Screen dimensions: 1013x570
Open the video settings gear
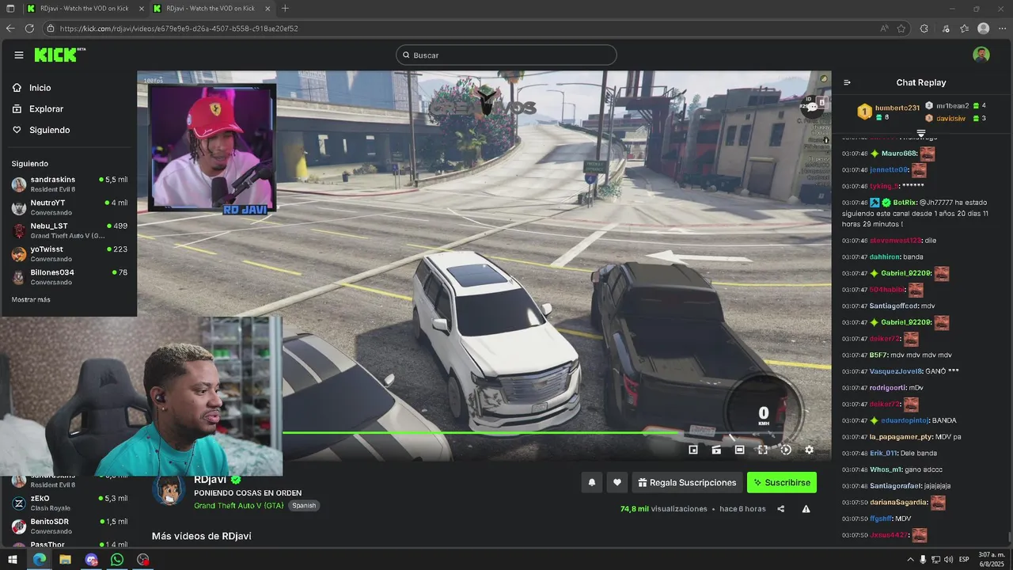point(809,450)
